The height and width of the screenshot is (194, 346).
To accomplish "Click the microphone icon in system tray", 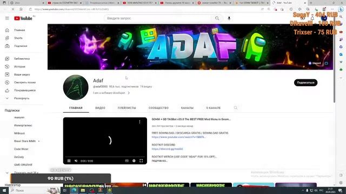I will coord(307,190).
